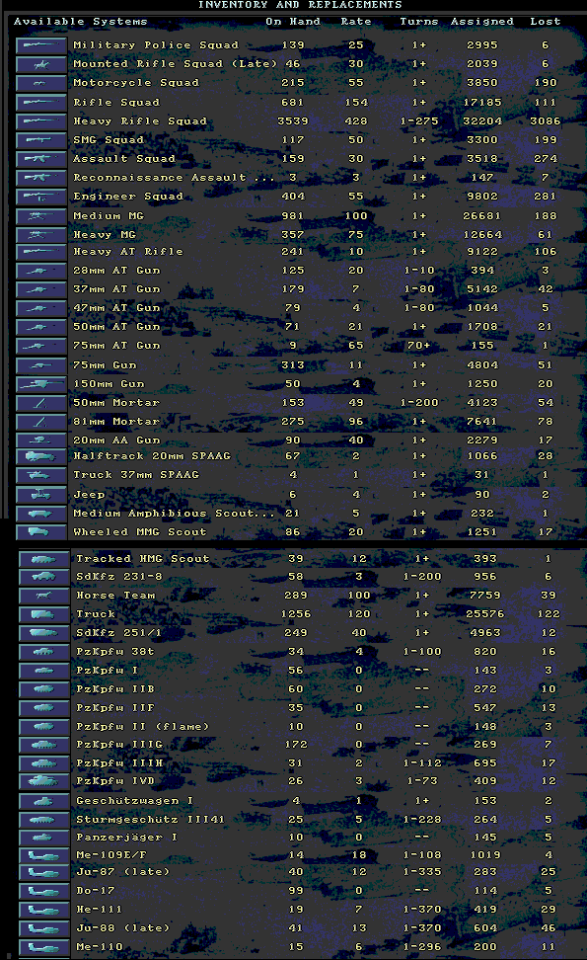Viewport: 587px width, 960px height.
Task: Select the 37mm AT Gun icon
Action: 41,289
